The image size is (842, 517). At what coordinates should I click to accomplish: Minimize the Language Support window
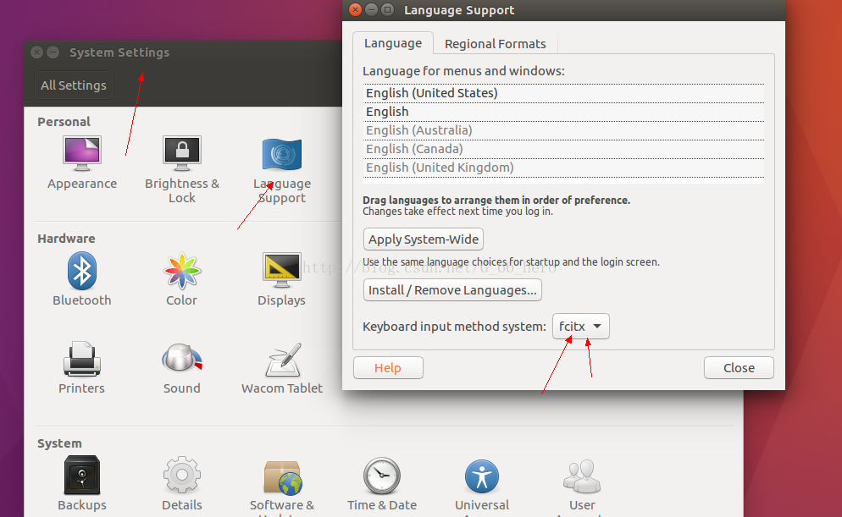point(371,9)
